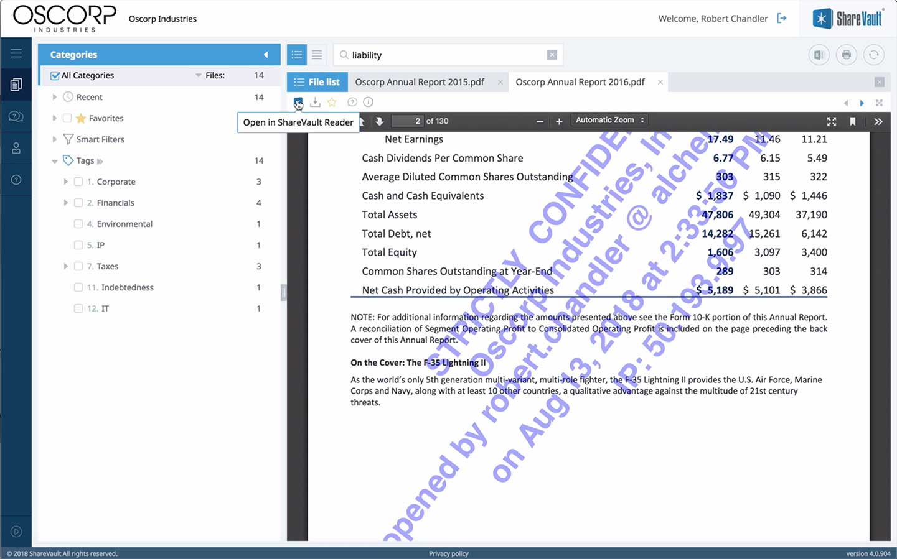Screen dimensions: 897x559
Task: Switch to the compact list view icon
Action: [317, 55]
